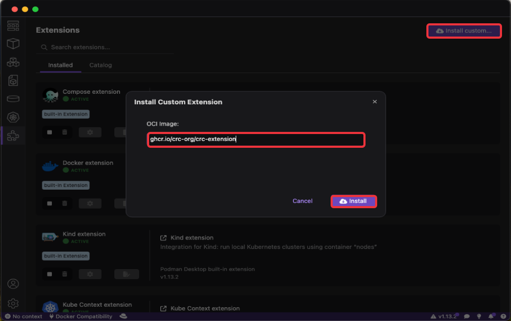511x321 pixels.
Task: Click built-in Extension badge under Compose extension
Action: click(x=66, y=114)
